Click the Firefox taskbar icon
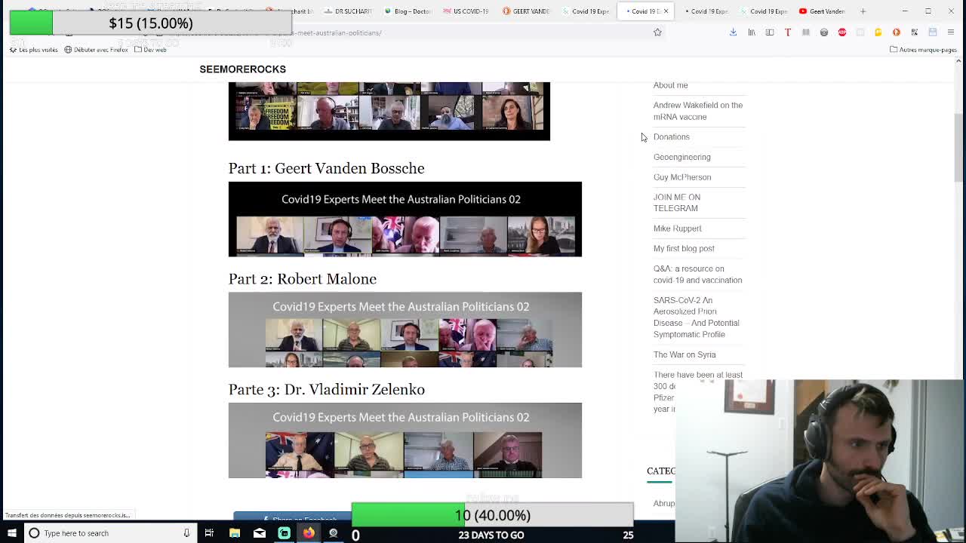This screenshot has height=543, width=966. click(309, 533)
